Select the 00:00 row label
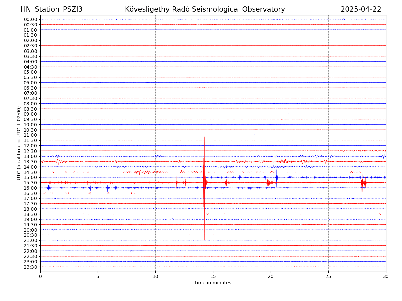The width and height of the screenshot is (402, 301). click(x=30, y=19)
